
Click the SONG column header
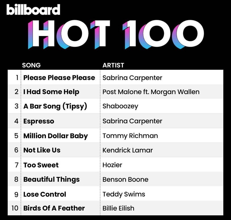pos(31,65)
